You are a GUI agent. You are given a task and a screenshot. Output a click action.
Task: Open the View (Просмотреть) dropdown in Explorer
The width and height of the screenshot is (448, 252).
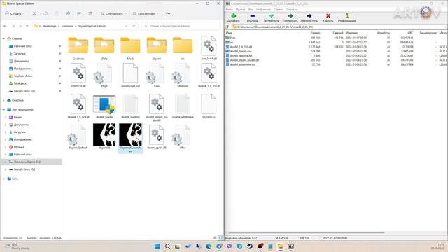146,14
